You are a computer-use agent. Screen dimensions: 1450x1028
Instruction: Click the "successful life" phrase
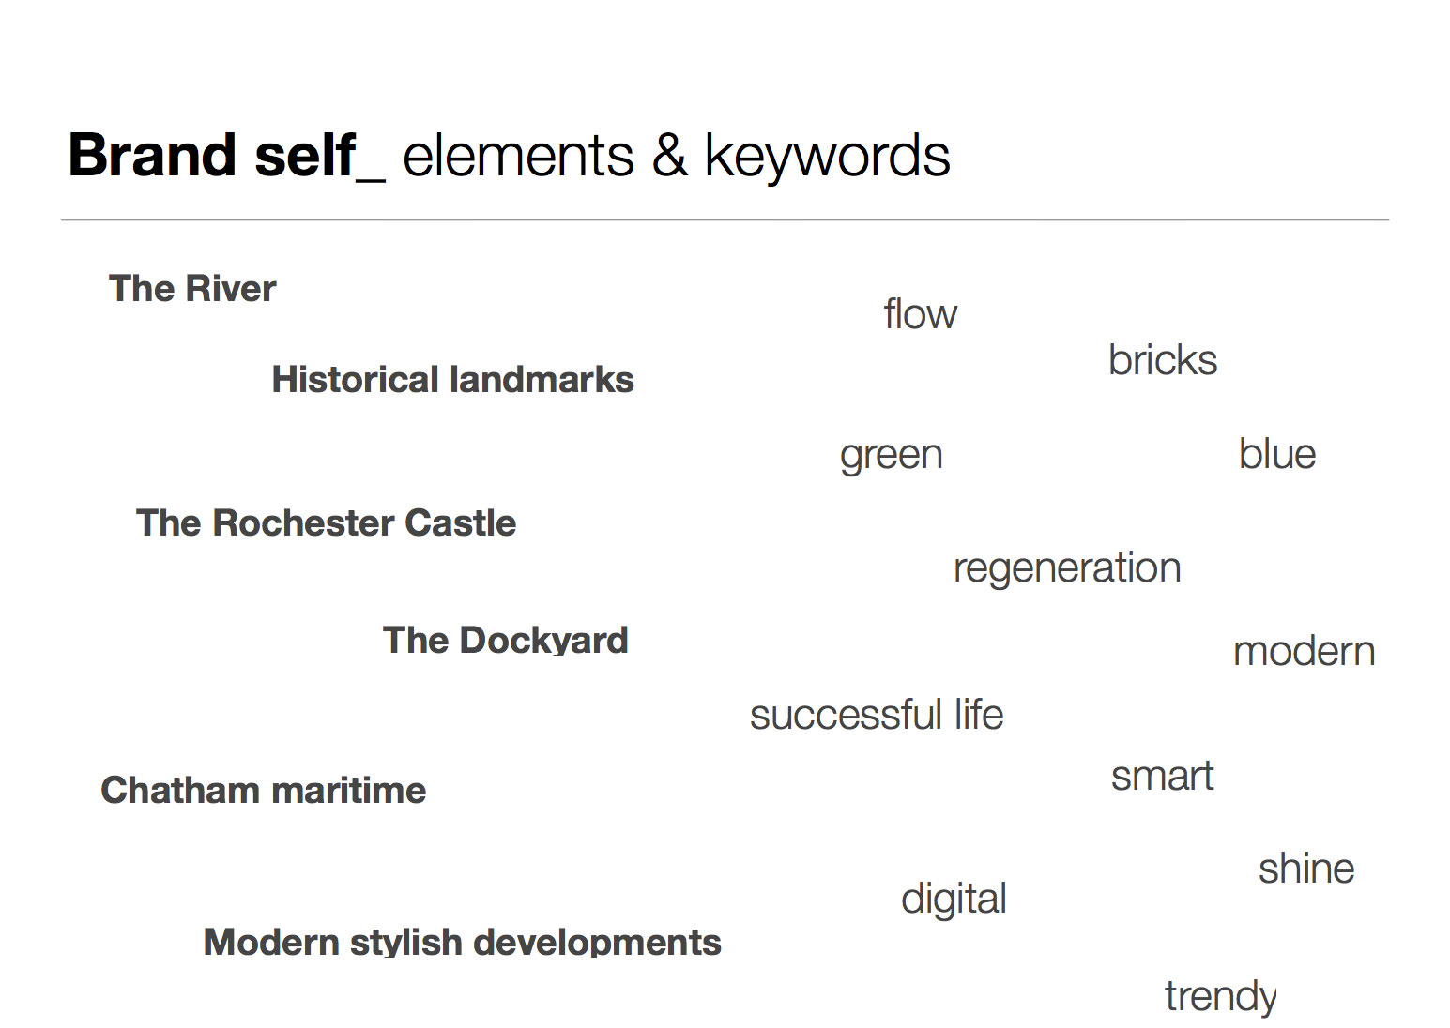(876, 715)
